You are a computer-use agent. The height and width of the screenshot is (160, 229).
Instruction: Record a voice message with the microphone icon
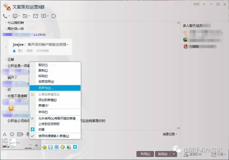[28, 134]
